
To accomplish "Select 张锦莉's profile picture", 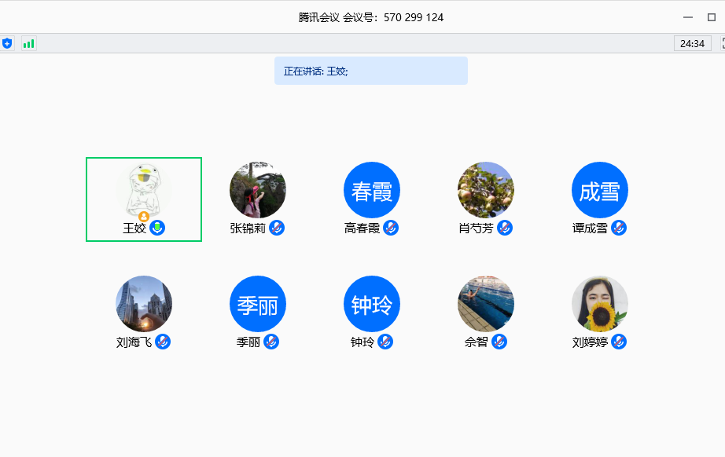I will click(x=257, y=188).
